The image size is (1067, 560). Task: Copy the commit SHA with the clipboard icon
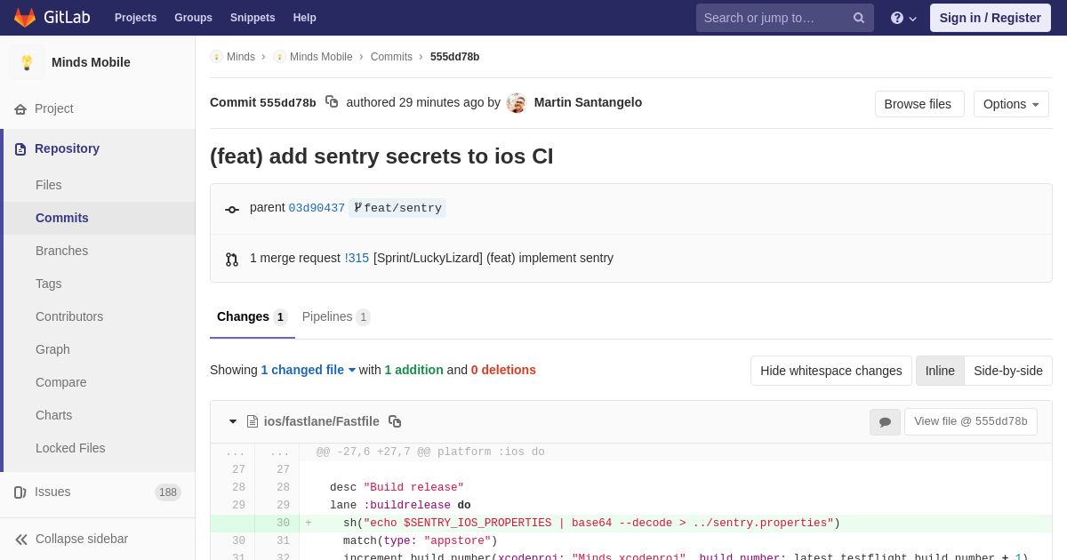tap(332, 102)
